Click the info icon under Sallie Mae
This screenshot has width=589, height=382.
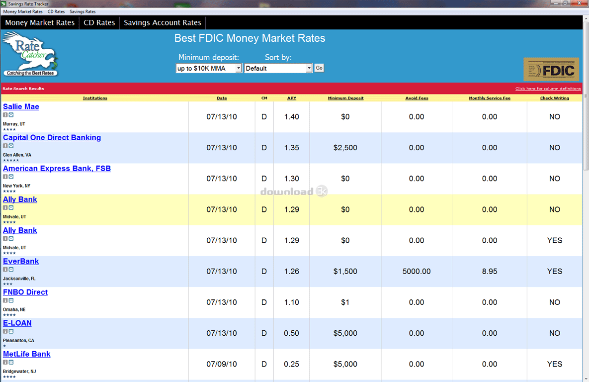coord(5,115)
